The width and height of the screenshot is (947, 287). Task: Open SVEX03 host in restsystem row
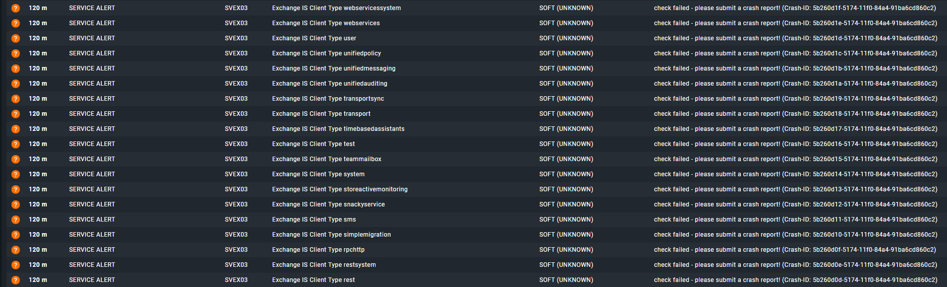236,265
